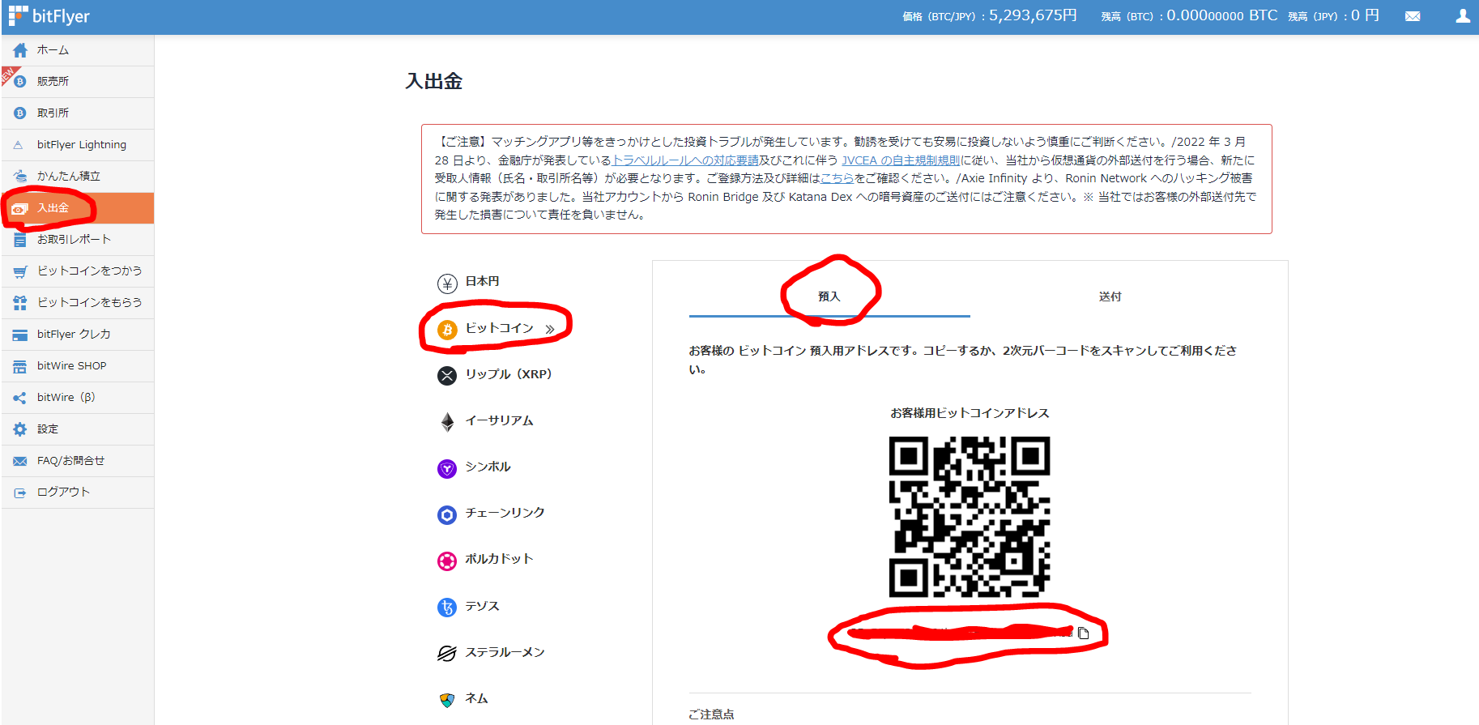This screenshot has width=1479, height=725.
Task: Click the gear icon beside 設定
Action: (x=20, y=429)
